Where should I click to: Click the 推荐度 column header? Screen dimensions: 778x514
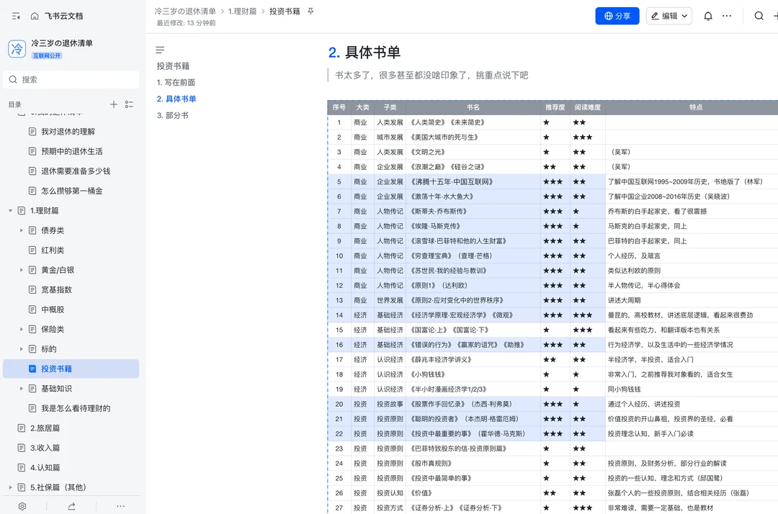click(555, 107)
